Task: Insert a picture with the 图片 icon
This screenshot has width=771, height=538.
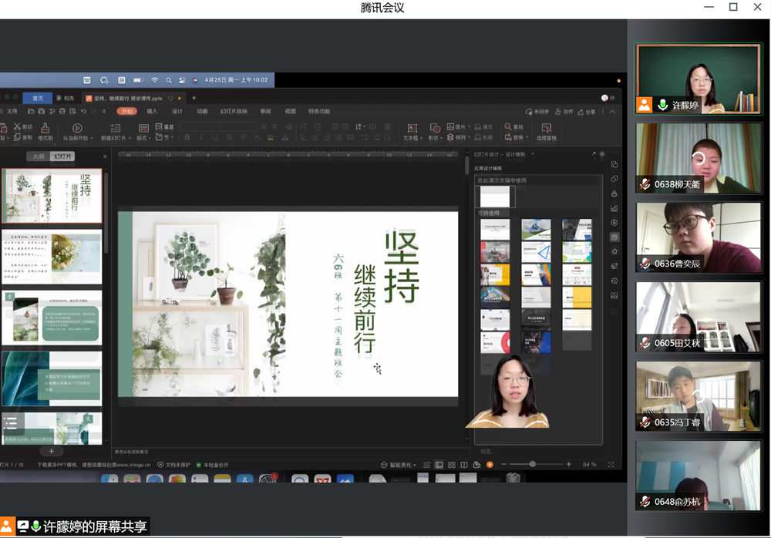Action: coord(450,126)
